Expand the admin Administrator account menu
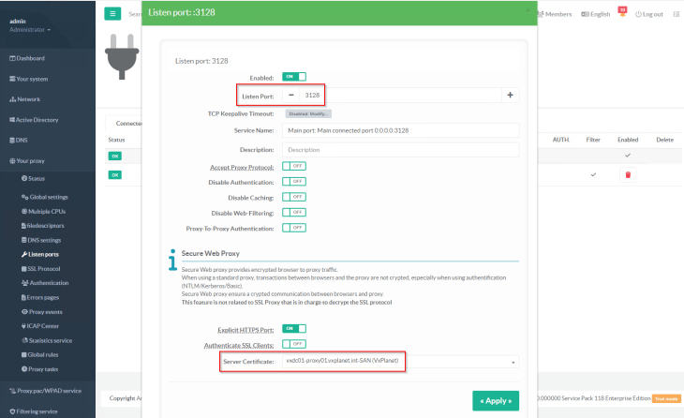Image resolution: width=684 pixels, height=418 pixels. 30,25
